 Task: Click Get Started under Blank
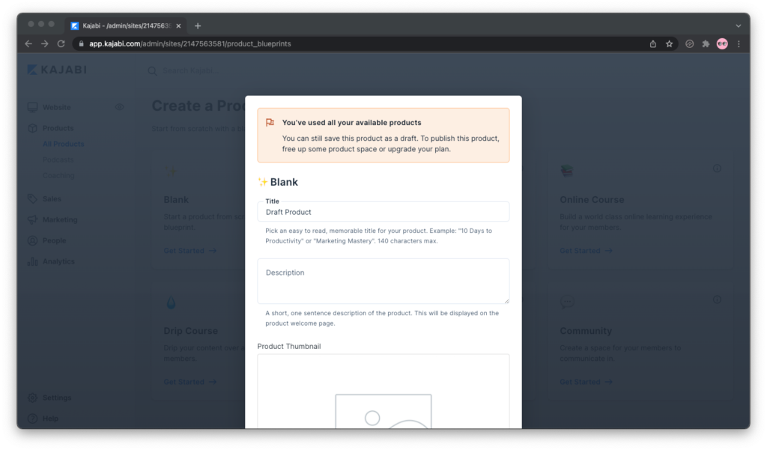pos(190,250)
